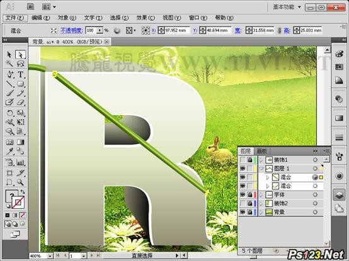
Task: Click the 不透明度 opacity link
Action: 72,30
